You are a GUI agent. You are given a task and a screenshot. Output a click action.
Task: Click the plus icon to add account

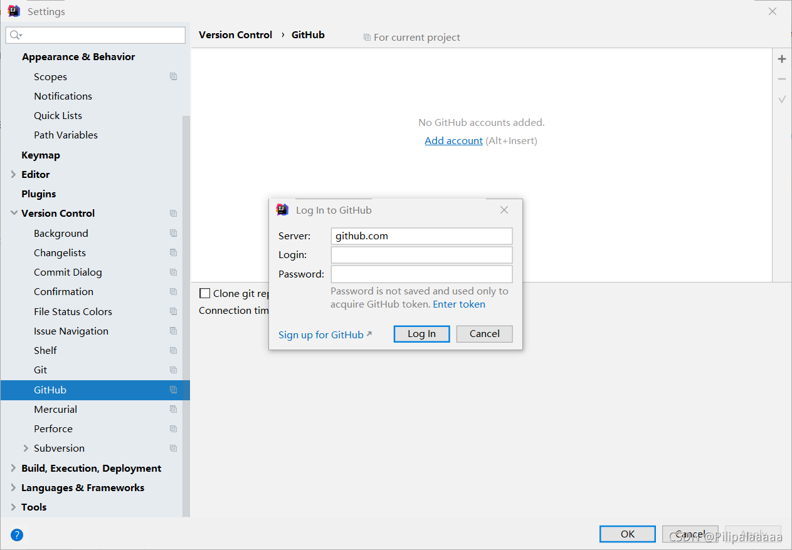click(x=782, y=59)
